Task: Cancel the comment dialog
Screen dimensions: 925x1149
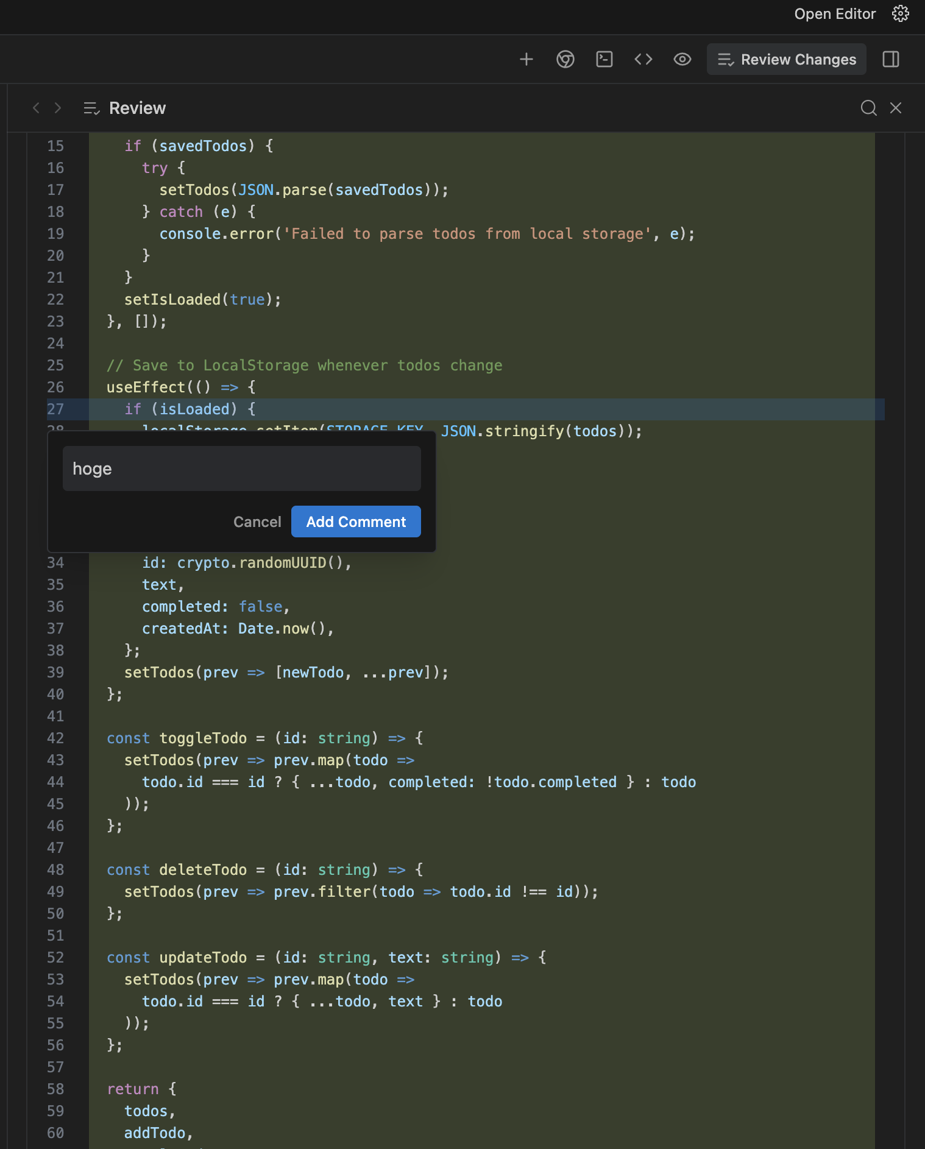Action: pos(257,522)
